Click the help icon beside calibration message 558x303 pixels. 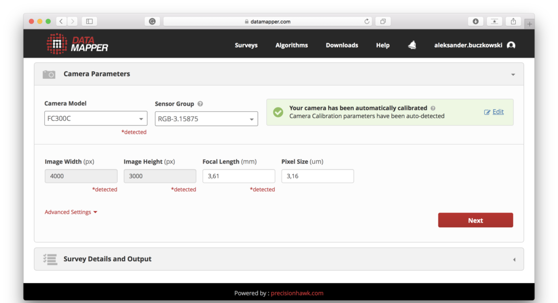pyautogui.click(x=433, y=108)
